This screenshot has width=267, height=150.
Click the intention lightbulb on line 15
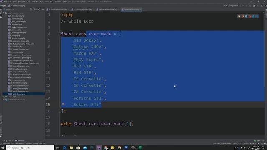[63, 104]
